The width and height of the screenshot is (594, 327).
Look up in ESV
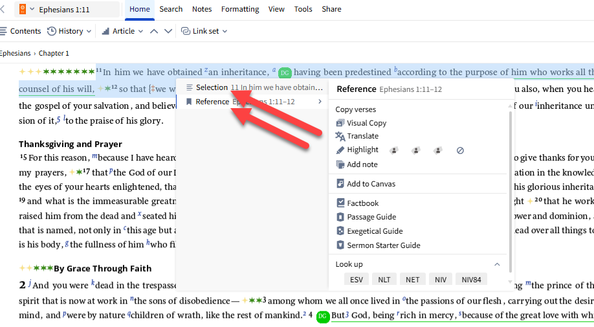pos(356,280)
